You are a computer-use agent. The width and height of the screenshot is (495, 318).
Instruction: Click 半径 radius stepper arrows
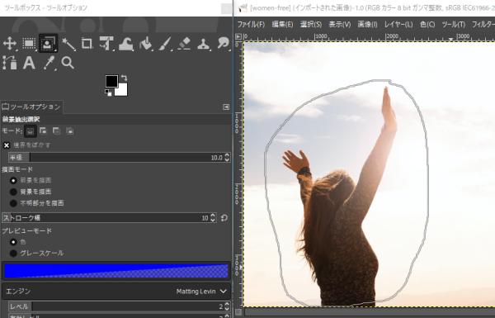pyautogui.click(x=227, y=158)
